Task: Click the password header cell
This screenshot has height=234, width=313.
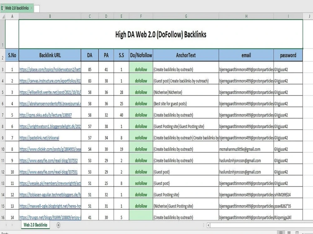Action: pos(288,55)
